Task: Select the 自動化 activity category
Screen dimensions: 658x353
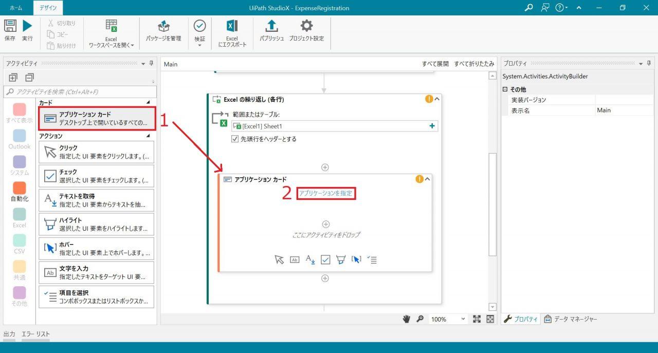Action: click(20, 192)
